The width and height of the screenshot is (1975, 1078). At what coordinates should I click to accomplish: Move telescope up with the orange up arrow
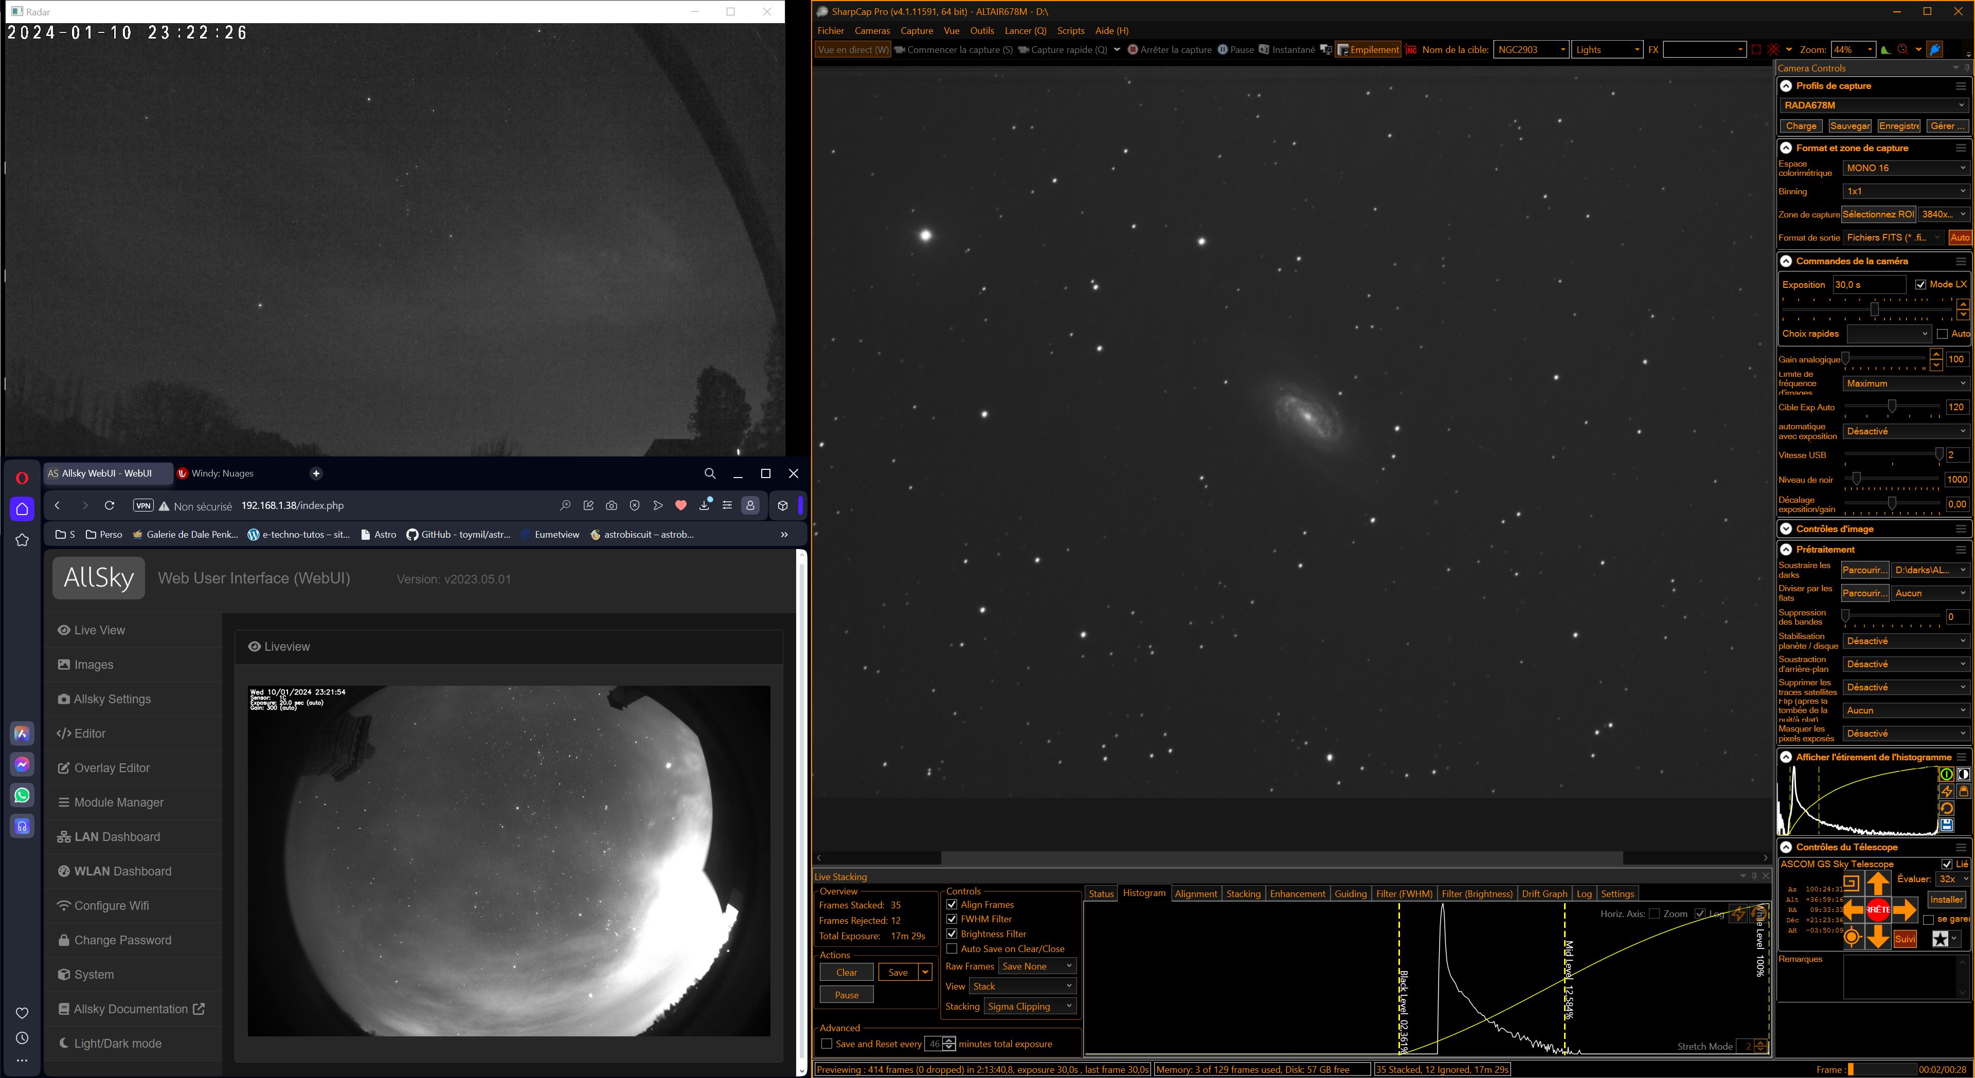click(1878, 883)
